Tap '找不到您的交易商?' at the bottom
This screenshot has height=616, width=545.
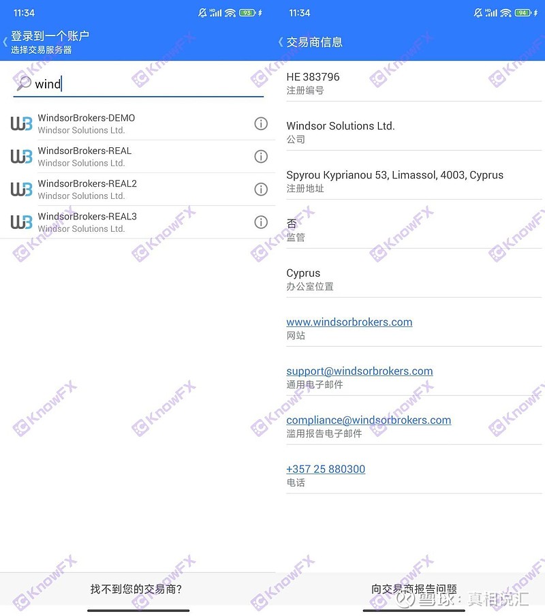click(136, 589)
